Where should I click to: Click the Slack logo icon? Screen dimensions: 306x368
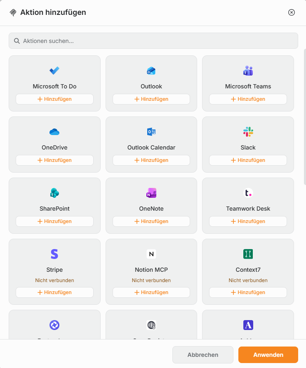point(248,132)
